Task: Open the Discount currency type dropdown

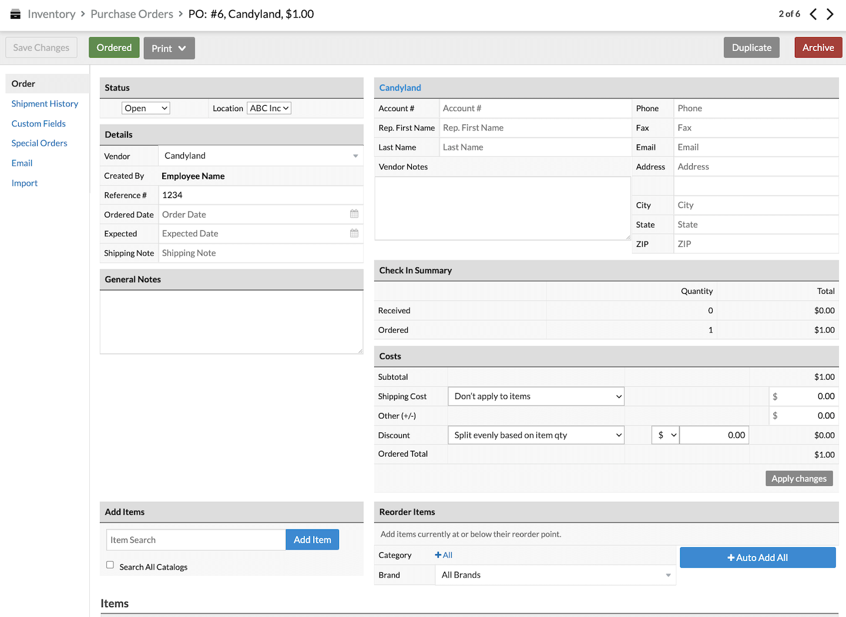Action: click(665, 435)
